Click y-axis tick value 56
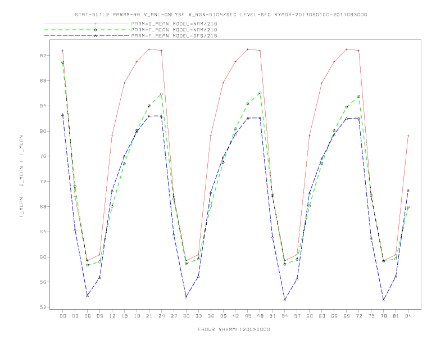 point(43,282)
